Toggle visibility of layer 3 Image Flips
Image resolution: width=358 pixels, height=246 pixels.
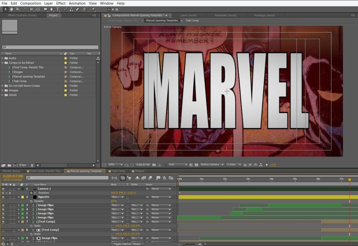tap(3, 205)
